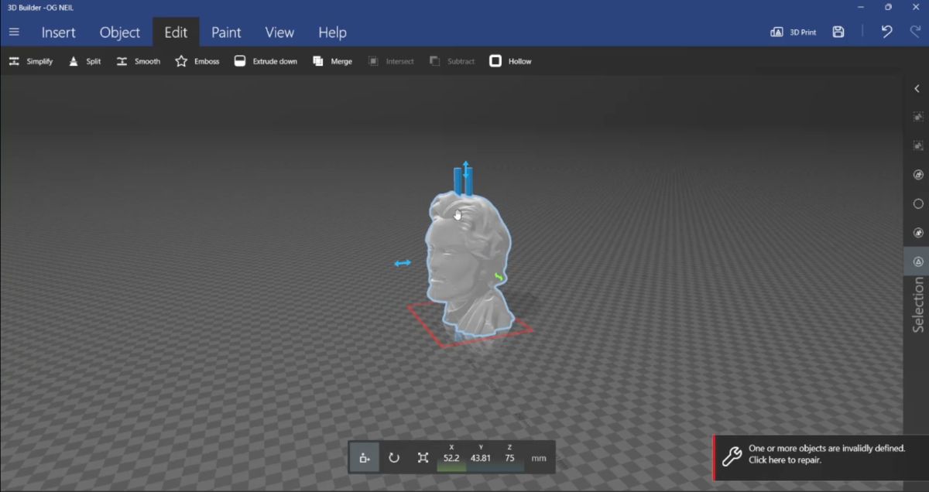Click the mm units label
Screen dimensions: 929x492
click(x=539, y=458)
